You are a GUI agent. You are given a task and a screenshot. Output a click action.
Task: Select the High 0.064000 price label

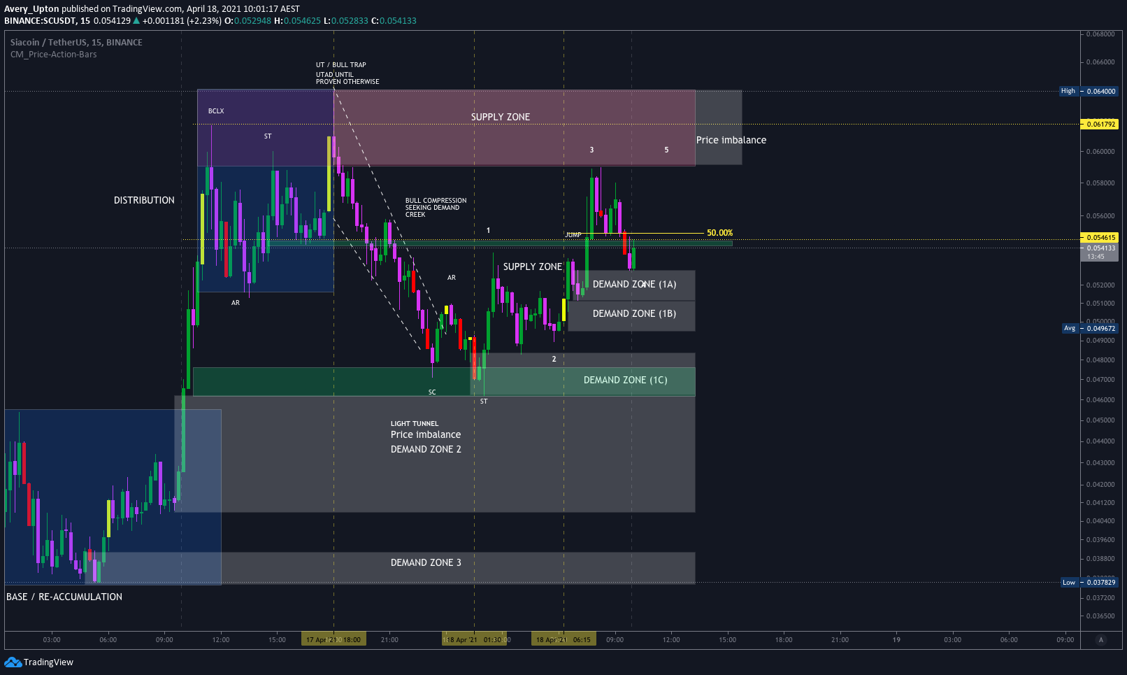(x=1089, y=91)
